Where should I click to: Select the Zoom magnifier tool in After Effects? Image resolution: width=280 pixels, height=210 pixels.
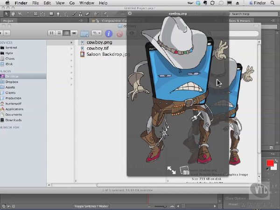click(20, 14)
